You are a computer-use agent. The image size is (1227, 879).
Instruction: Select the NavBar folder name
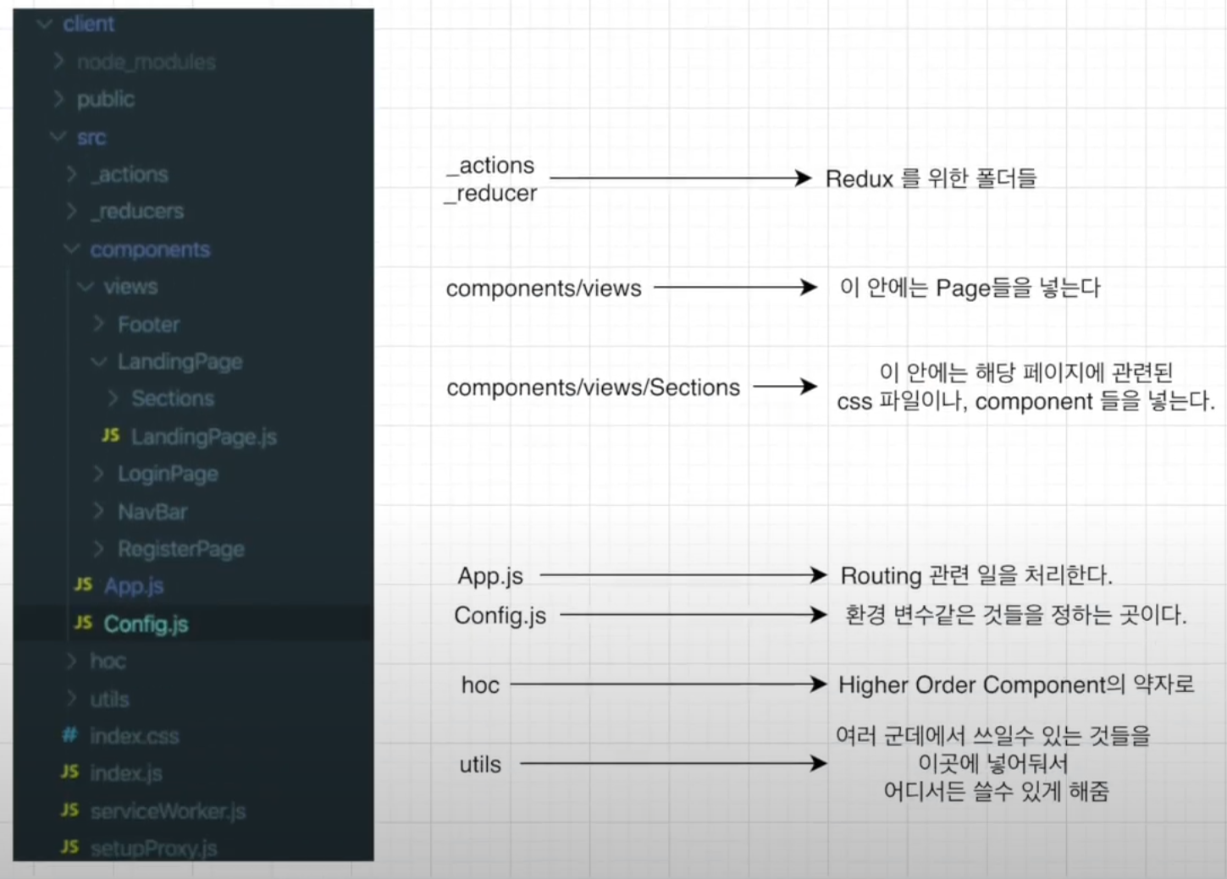[x=152, y=512]
